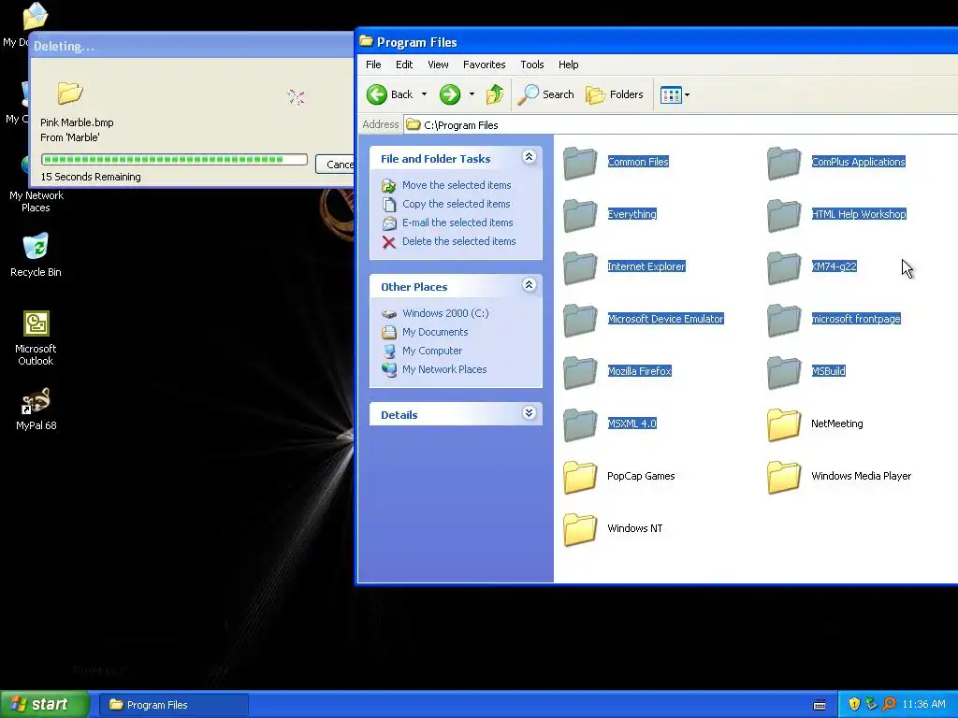Select the HTML Help Workshop folder icon
The width and height of the screenshot is (958, 718).
point(784,216)
